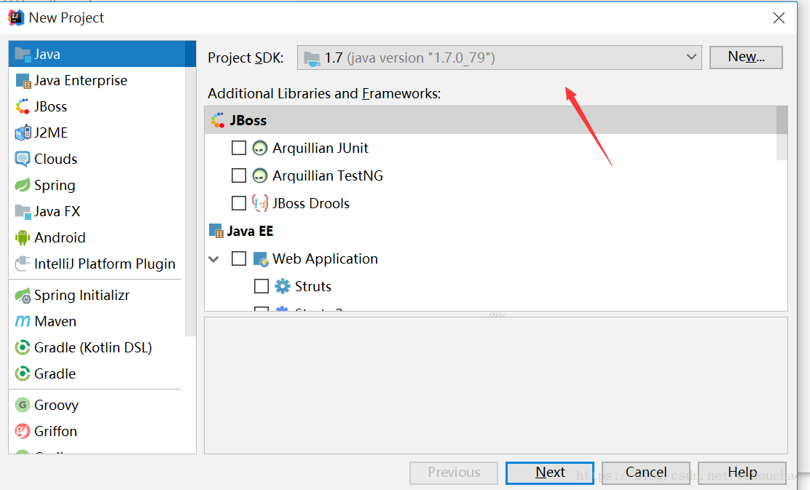Click the Web Application icon
Viewport: 810px width, 490px height.
click(261, 259)
